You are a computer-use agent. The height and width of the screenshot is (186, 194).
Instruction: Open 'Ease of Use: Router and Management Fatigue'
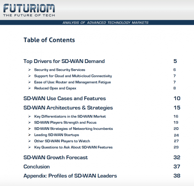pyautogui.click(x=72, y=82)
